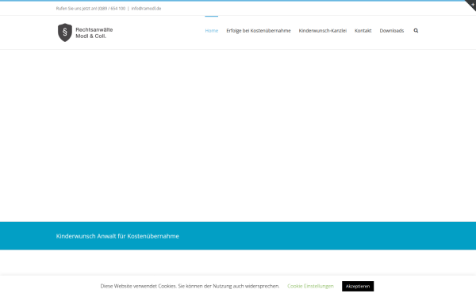Open the Cookie Einstellungen link
This screenshot has width=476, height=297.
(x=310, y=286)
